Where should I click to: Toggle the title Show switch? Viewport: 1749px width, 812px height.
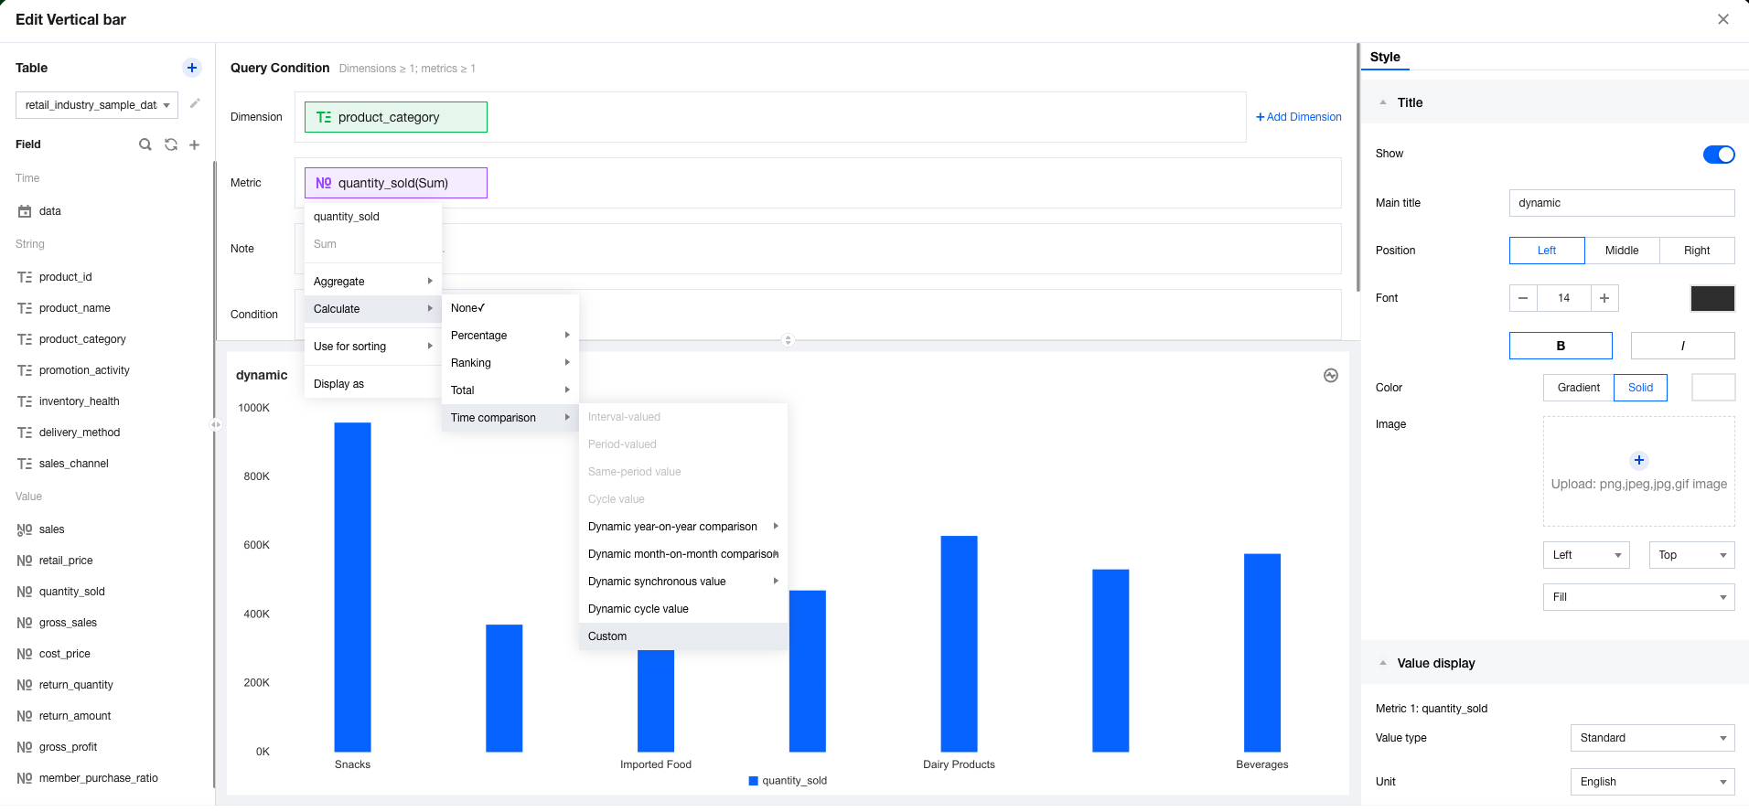coord(1719,155)
